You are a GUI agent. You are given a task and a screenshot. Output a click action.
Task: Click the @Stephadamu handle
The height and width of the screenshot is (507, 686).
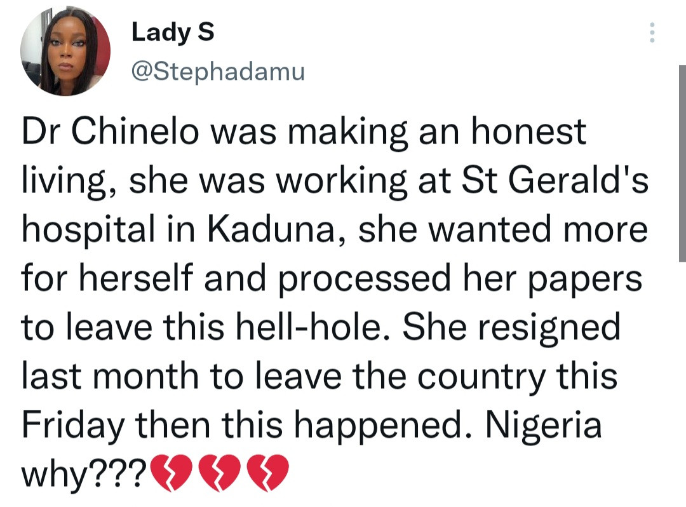217,71
